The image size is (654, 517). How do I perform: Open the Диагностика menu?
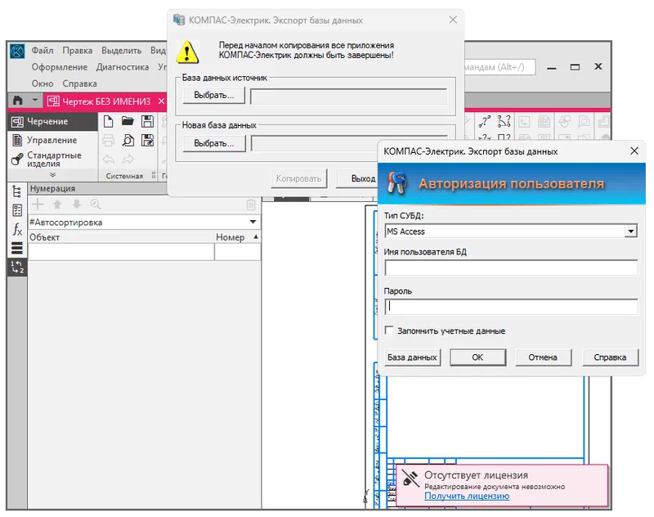point(123,67)
